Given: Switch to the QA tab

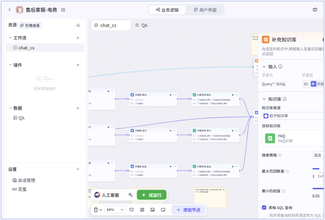Looking at the screenshot, I should pos(141,25).
